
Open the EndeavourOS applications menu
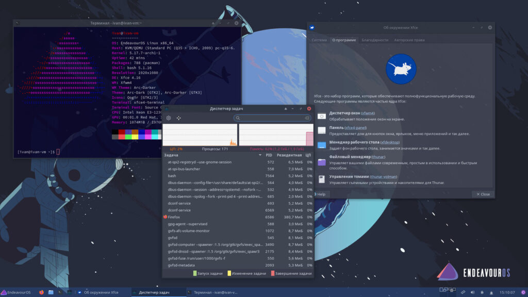point(16,292)
